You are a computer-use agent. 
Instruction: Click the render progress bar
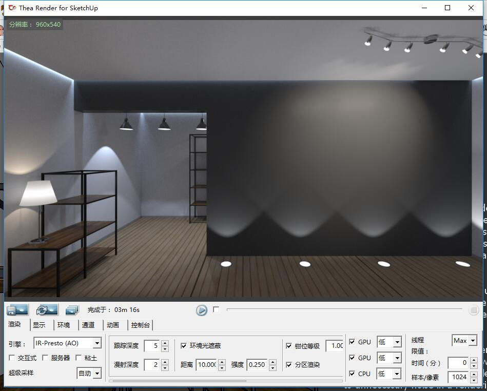[345, 309]
